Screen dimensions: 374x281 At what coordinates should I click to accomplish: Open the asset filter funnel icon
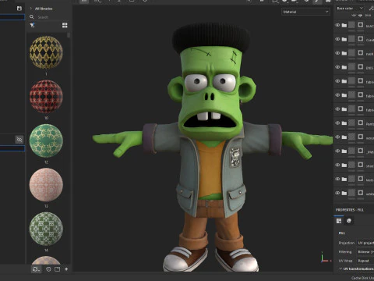click(32, 25)
